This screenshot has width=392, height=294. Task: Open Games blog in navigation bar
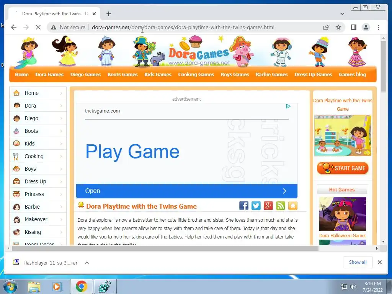353,75
